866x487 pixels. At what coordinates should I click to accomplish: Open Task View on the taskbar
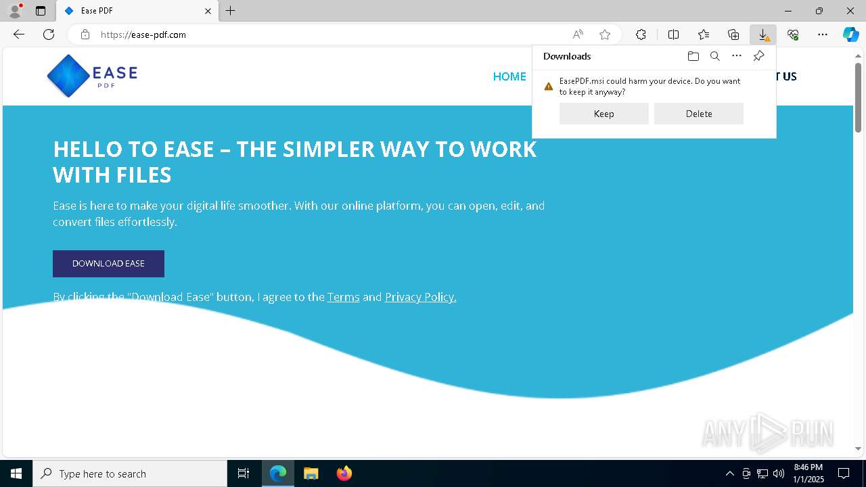click(244, 473)
